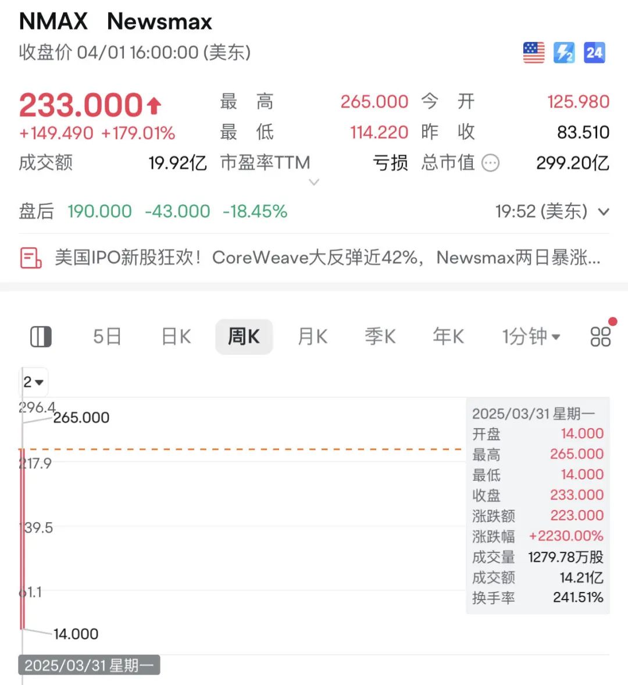Tap the 收盘 233.000 row in tooltip
628x685 pixels.
point(538,495)
